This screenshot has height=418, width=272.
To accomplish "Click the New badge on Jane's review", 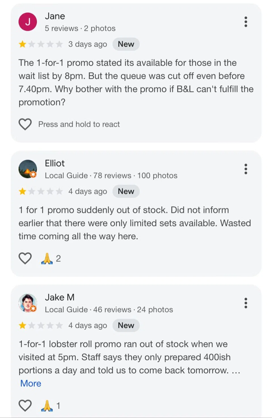I will [126, 44].
